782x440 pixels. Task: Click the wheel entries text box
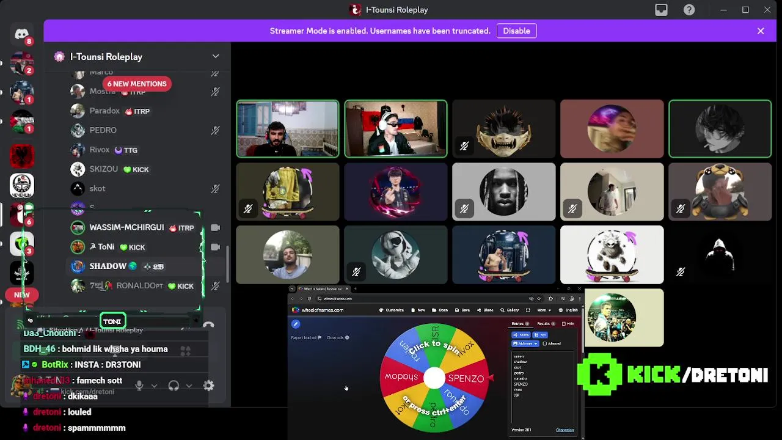[x=543, y=386]
